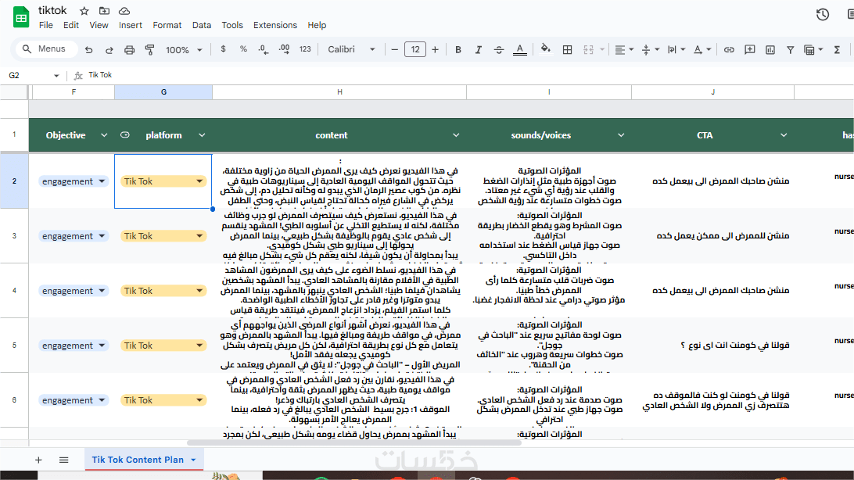Open zoom level 100% dropdown
Viewport: 854px width, 480px height.
[184, 49]
